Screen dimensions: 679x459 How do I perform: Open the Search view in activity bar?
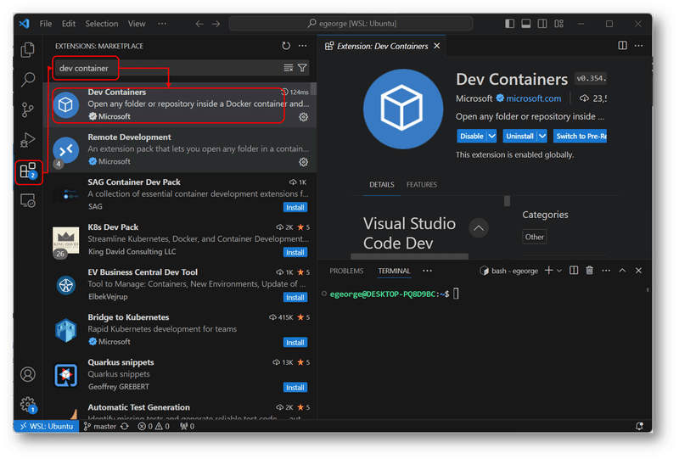click(x=28, y=79)
